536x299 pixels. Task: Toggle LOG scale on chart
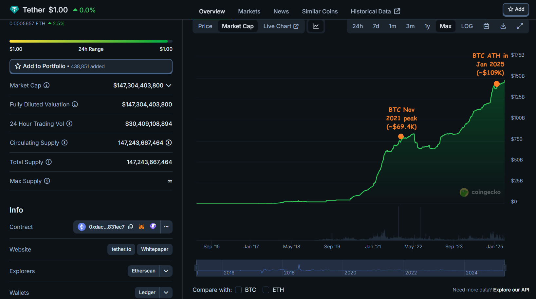pos(467,26)
